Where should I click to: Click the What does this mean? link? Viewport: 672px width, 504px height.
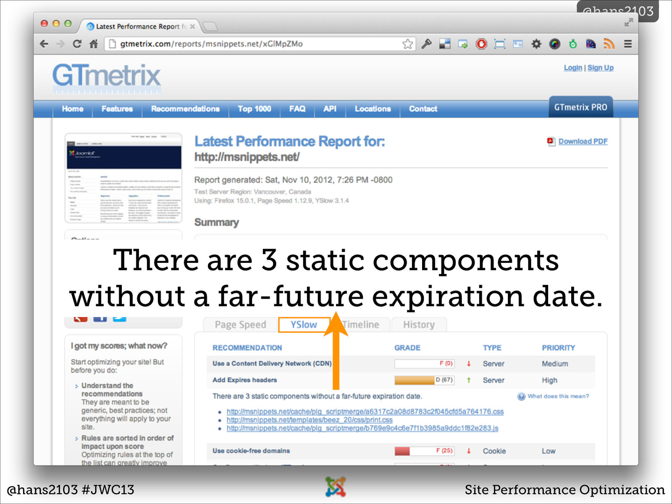[x=558, y=396]
